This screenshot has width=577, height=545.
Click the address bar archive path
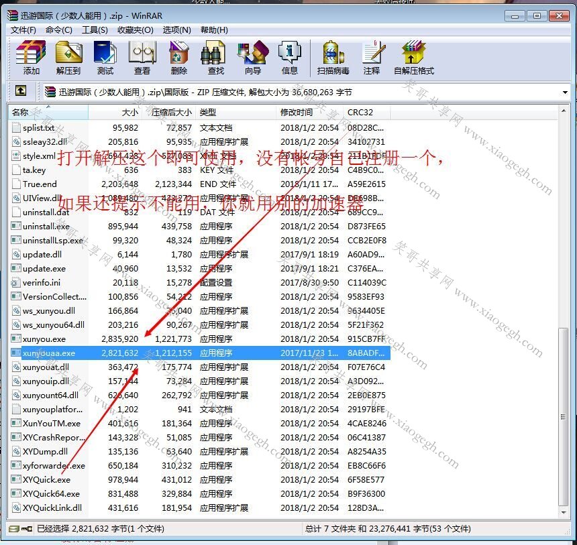(205, 93)
